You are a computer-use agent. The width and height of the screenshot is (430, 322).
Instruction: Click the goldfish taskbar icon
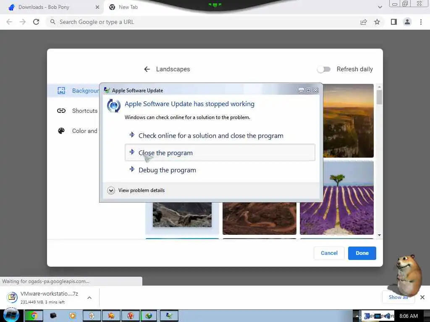111,316
